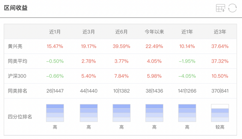Click the 今年以来 quartile ranking bar
The width and height of the screenshot is (242, 139).
tap(154, 113)
